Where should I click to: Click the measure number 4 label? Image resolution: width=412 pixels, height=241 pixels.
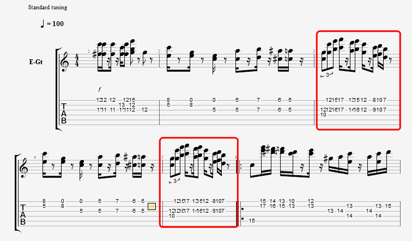35,157
